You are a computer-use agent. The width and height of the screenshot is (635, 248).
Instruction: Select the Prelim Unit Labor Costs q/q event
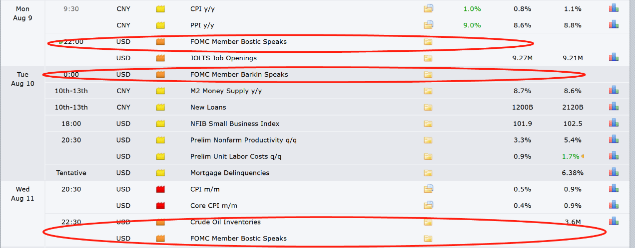click(x=236, y=157)
